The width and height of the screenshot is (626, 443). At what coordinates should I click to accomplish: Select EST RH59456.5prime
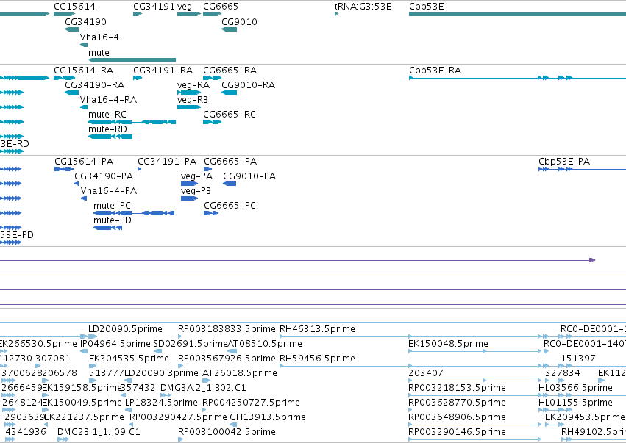pyautogui.click(x=317, y=359)
